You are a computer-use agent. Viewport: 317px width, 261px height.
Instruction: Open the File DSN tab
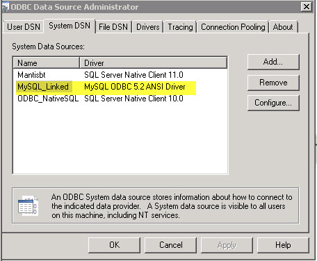coord(113,27)
